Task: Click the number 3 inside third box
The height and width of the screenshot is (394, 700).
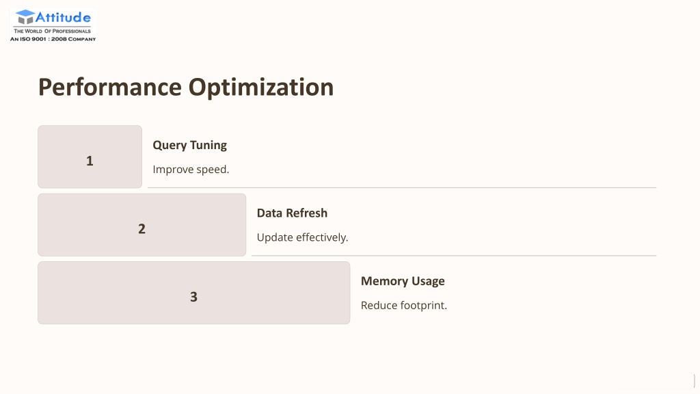Action: pos(193,297)
